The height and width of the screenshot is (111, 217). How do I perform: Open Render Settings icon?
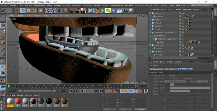[x=83, y=10]
